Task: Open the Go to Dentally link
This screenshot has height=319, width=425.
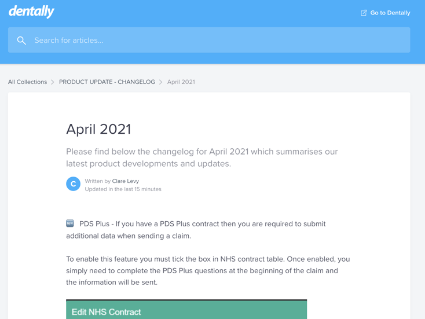Action: click(386, 13)
